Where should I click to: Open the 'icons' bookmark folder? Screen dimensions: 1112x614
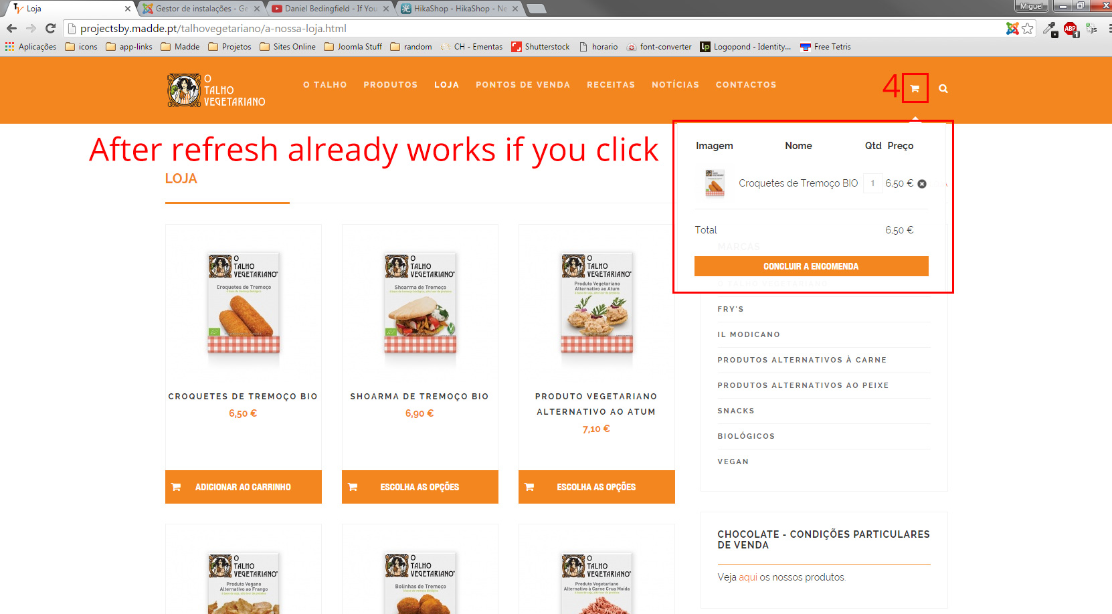pos(81,47)
